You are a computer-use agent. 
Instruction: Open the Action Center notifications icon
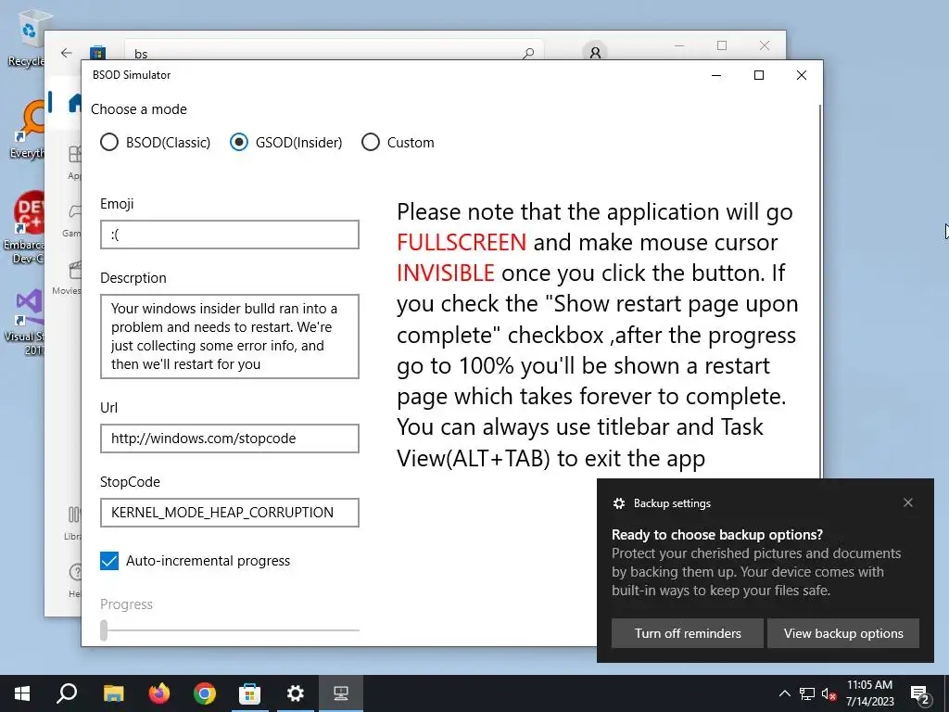pyautogui.click(x=920, y=693)
